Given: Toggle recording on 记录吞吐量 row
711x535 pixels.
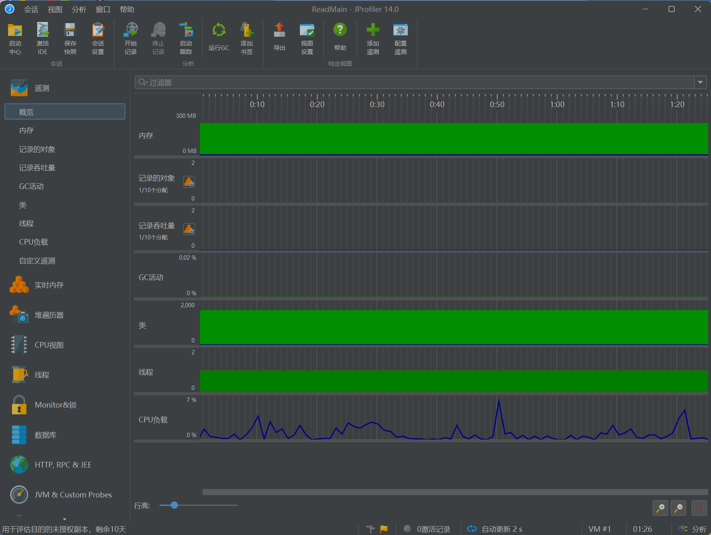Looking at the screenshot, I should point(189,229).
